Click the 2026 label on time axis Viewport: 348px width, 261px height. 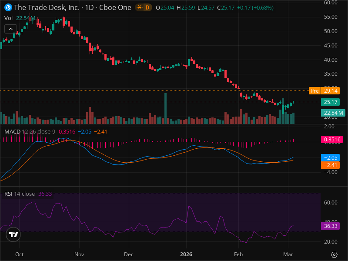[x=186, y=254]
